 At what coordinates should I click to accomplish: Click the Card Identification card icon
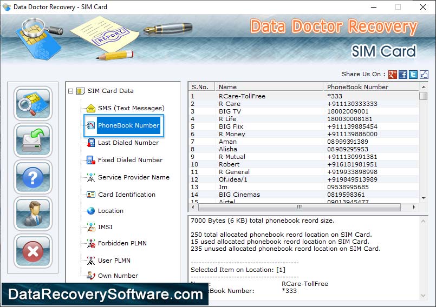point(91,194)
